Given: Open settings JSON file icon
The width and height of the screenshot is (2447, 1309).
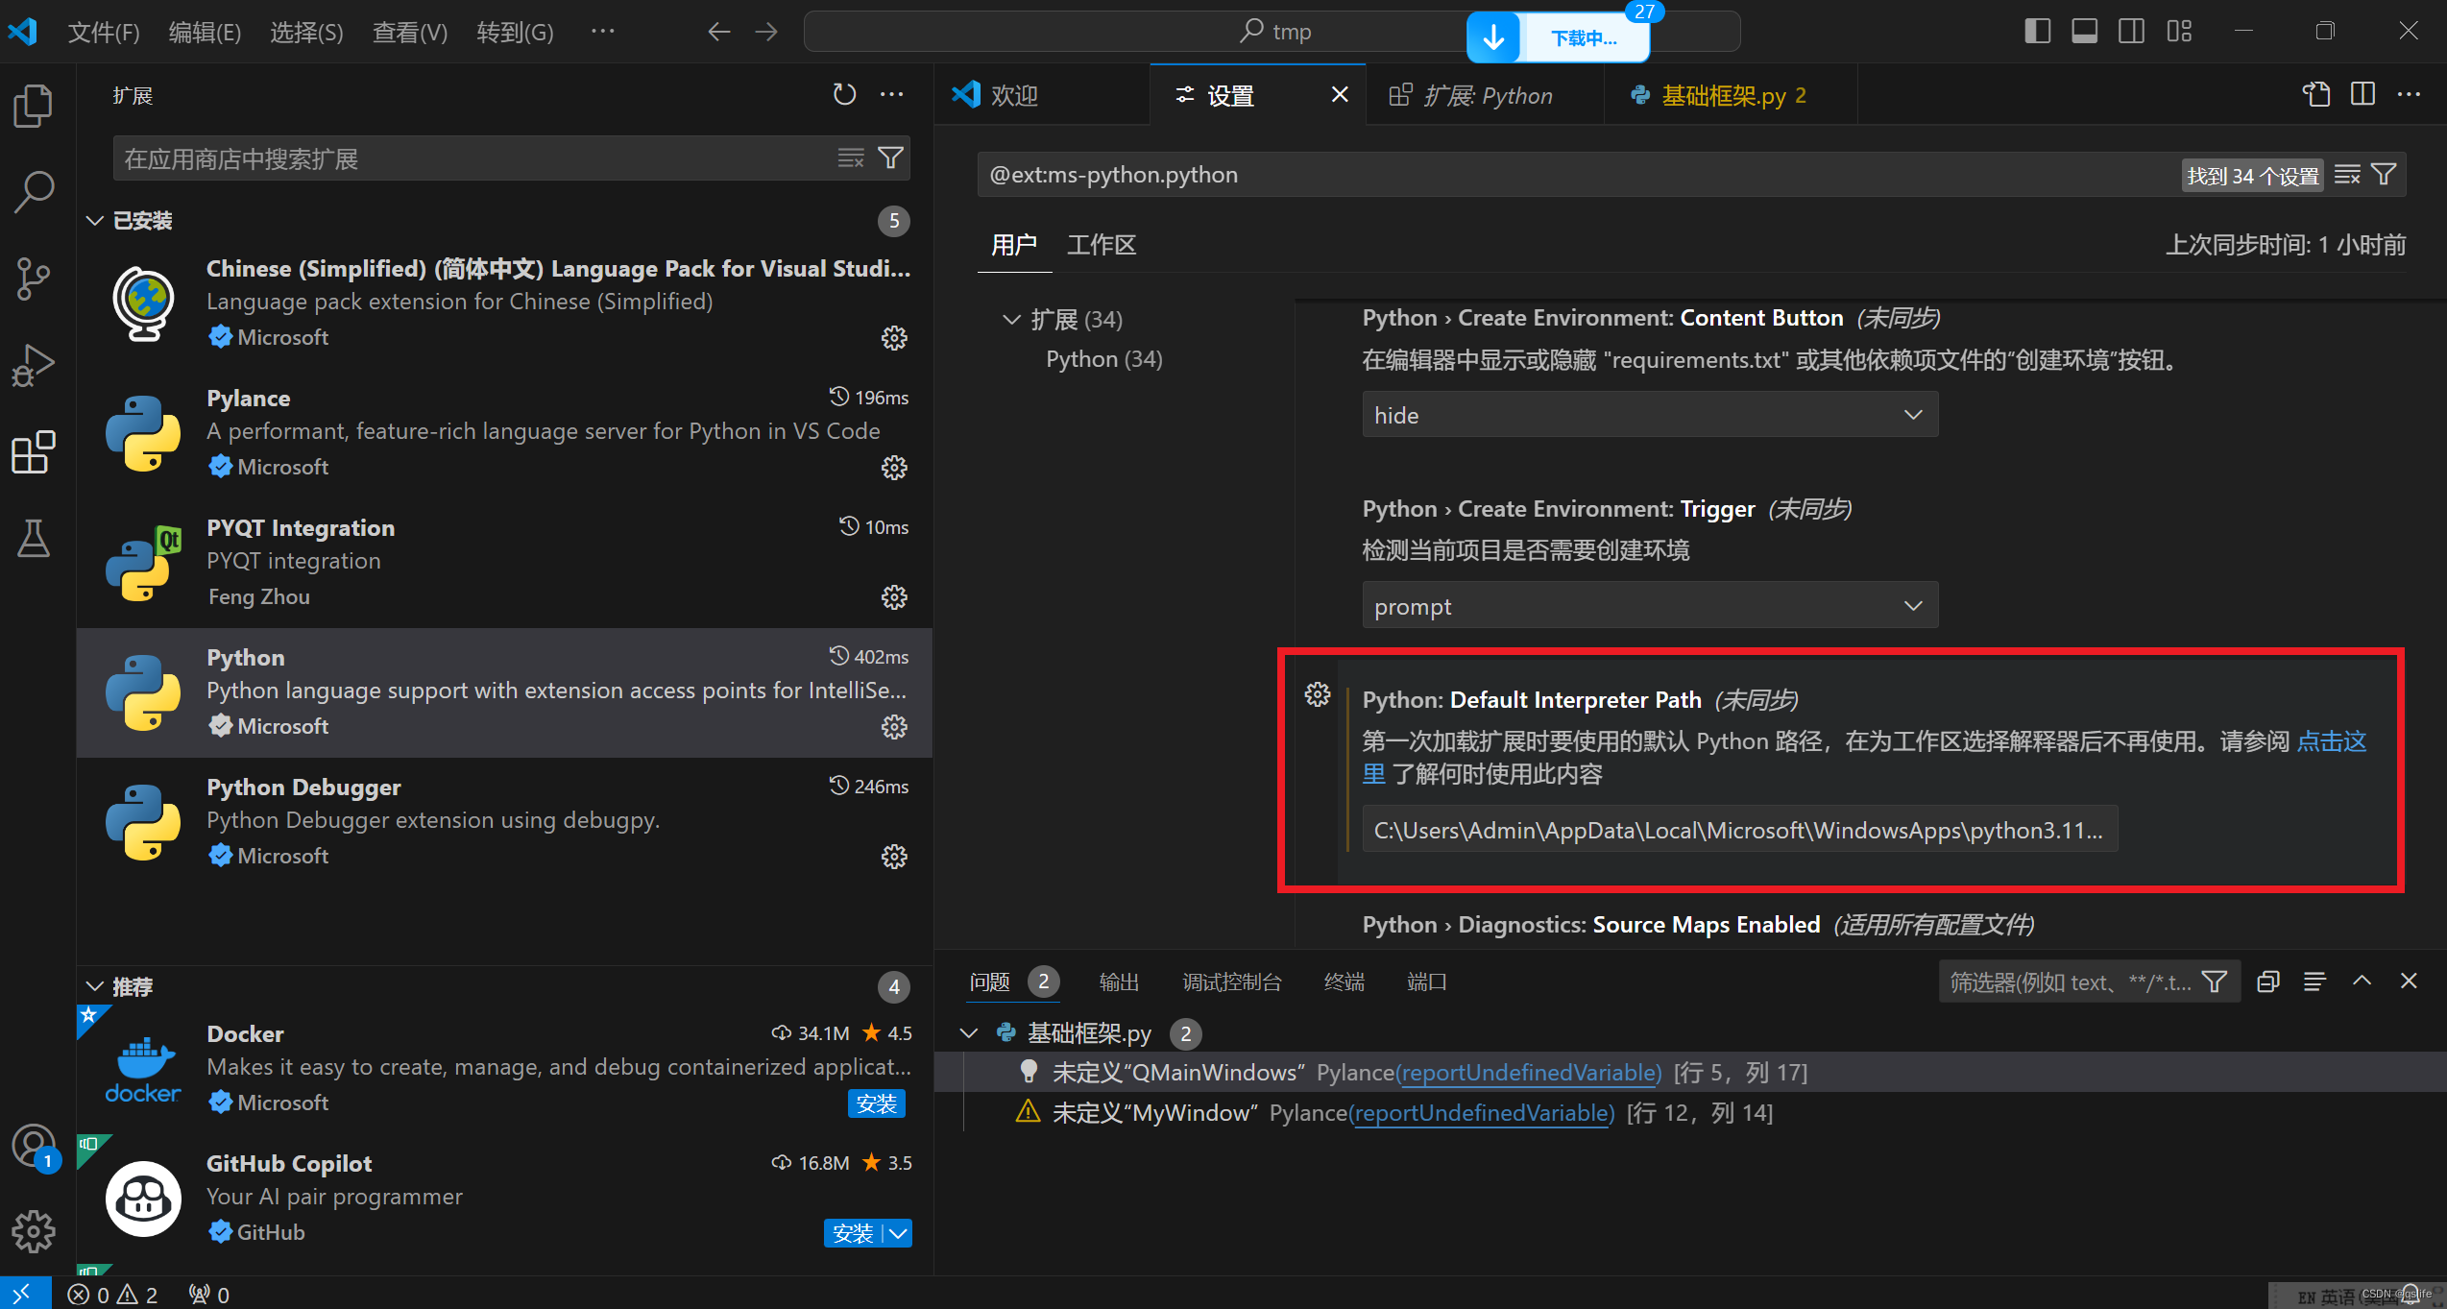Looking at the screenshot, I should [2316, 94].
